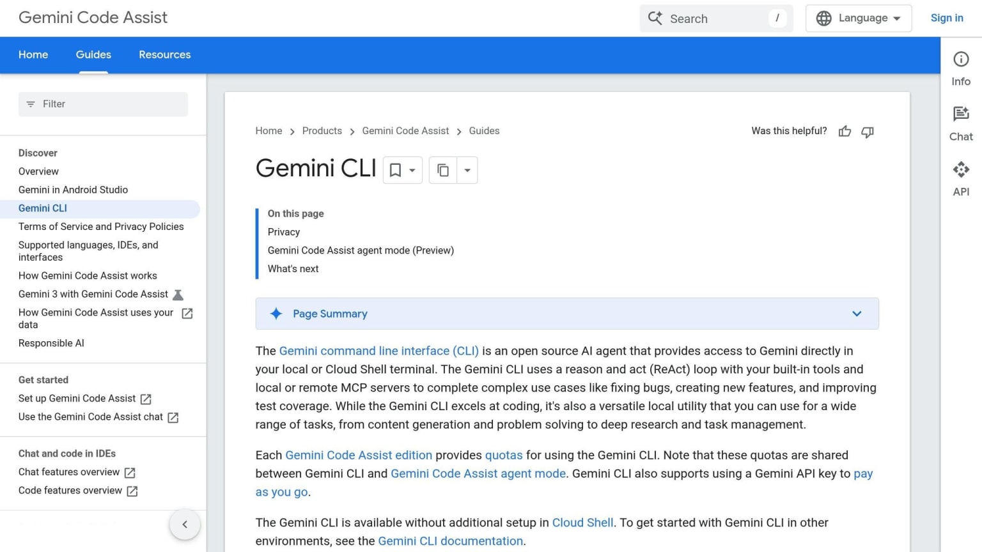Click external link icon beside data usage
982x552 pixels.
(x=187, y=313)
